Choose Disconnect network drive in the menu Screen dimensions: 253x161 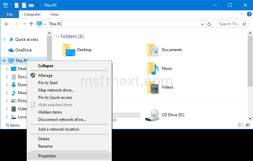(x=69, y=120)
